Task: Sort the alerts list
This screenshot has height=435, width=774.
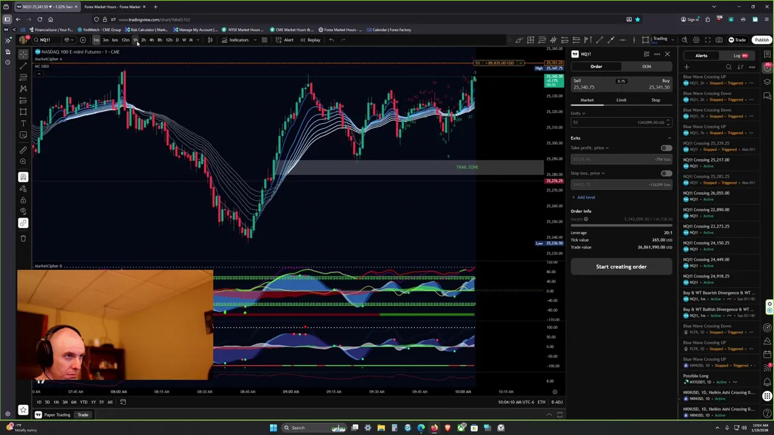Action: [x=740, y=67]
